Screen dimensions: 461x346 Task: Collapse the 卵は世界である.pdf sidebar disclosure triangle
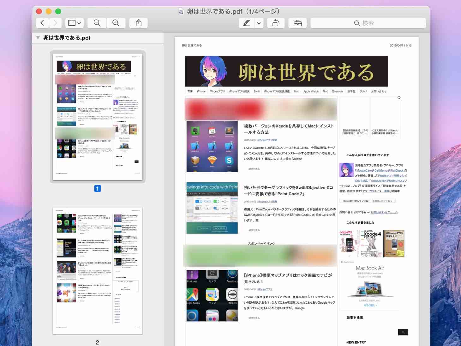(x=38, y=38)
